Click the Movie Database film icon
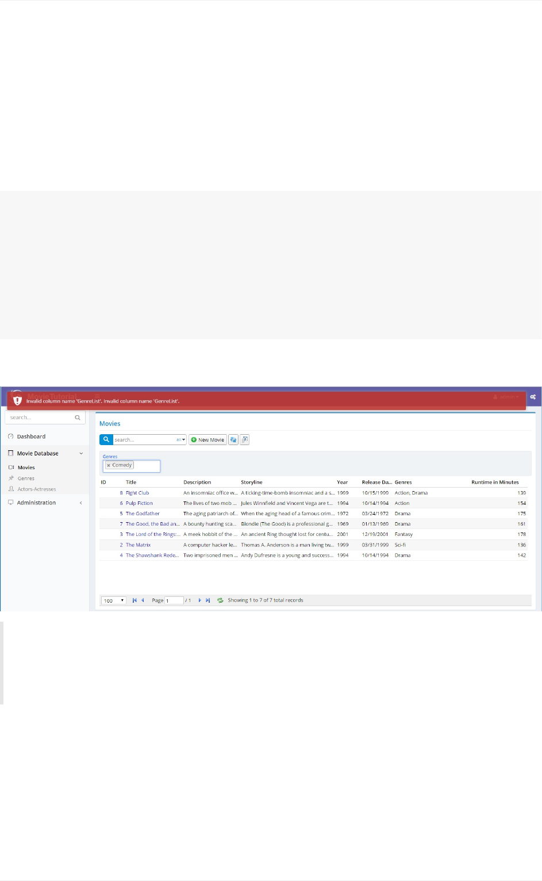This screenshot has height=881, width=542. click(10, 453)
